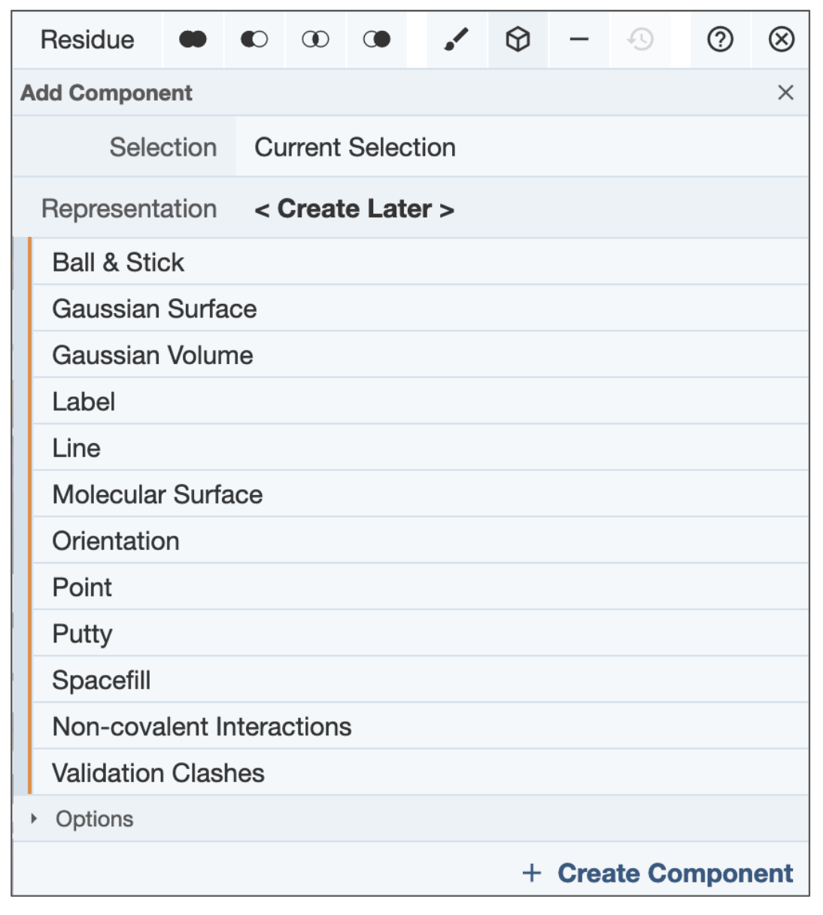Pick Spacefill representation
The height and width of the screenshot is (915, 823).
point(102,681)
